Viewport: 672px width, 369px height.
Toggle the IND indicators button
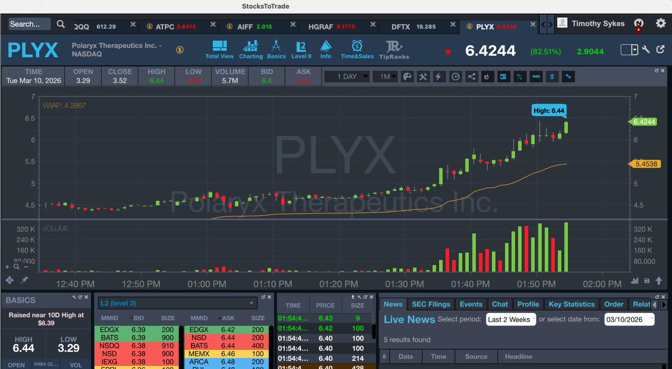tap(536, 77)
